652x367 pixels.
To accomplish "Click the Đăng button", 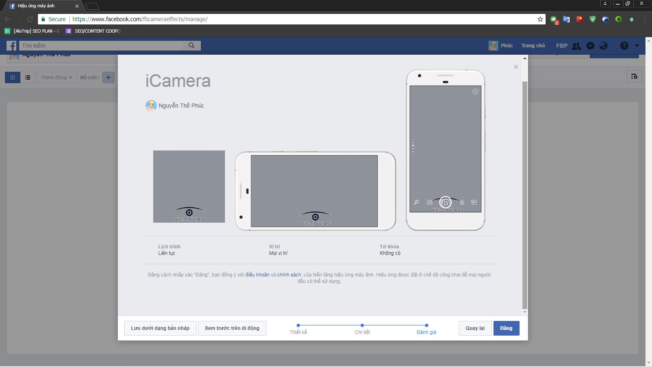I will tap(506, 328).
